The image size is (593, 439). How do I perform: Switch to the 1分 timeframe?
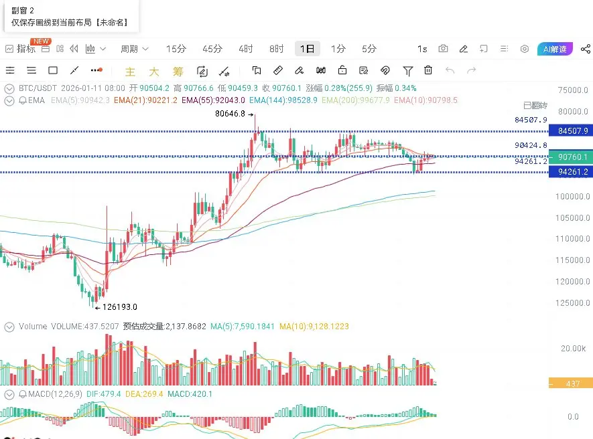point(338,49)
